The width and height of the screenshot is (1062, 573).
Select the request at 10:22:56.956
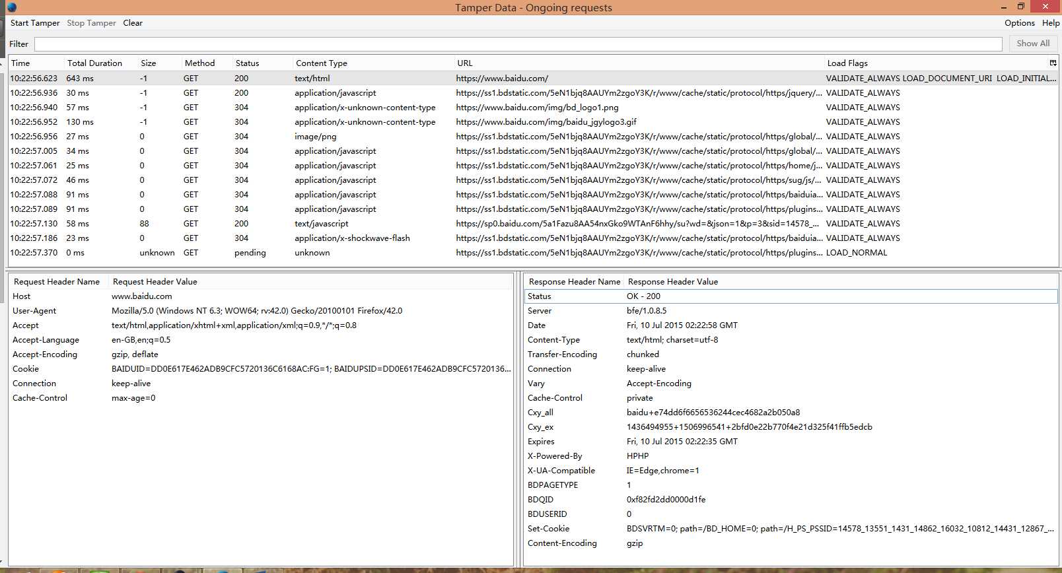tap(534, 137)
